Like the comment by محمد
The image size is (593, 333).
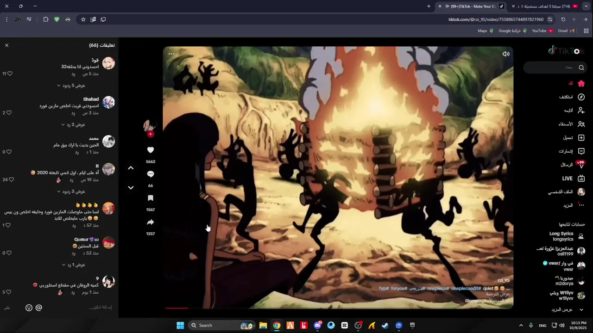[x=8, y=152]
